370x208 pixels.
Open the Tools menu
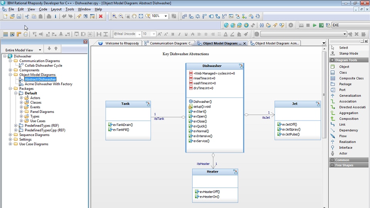(70, 9)
